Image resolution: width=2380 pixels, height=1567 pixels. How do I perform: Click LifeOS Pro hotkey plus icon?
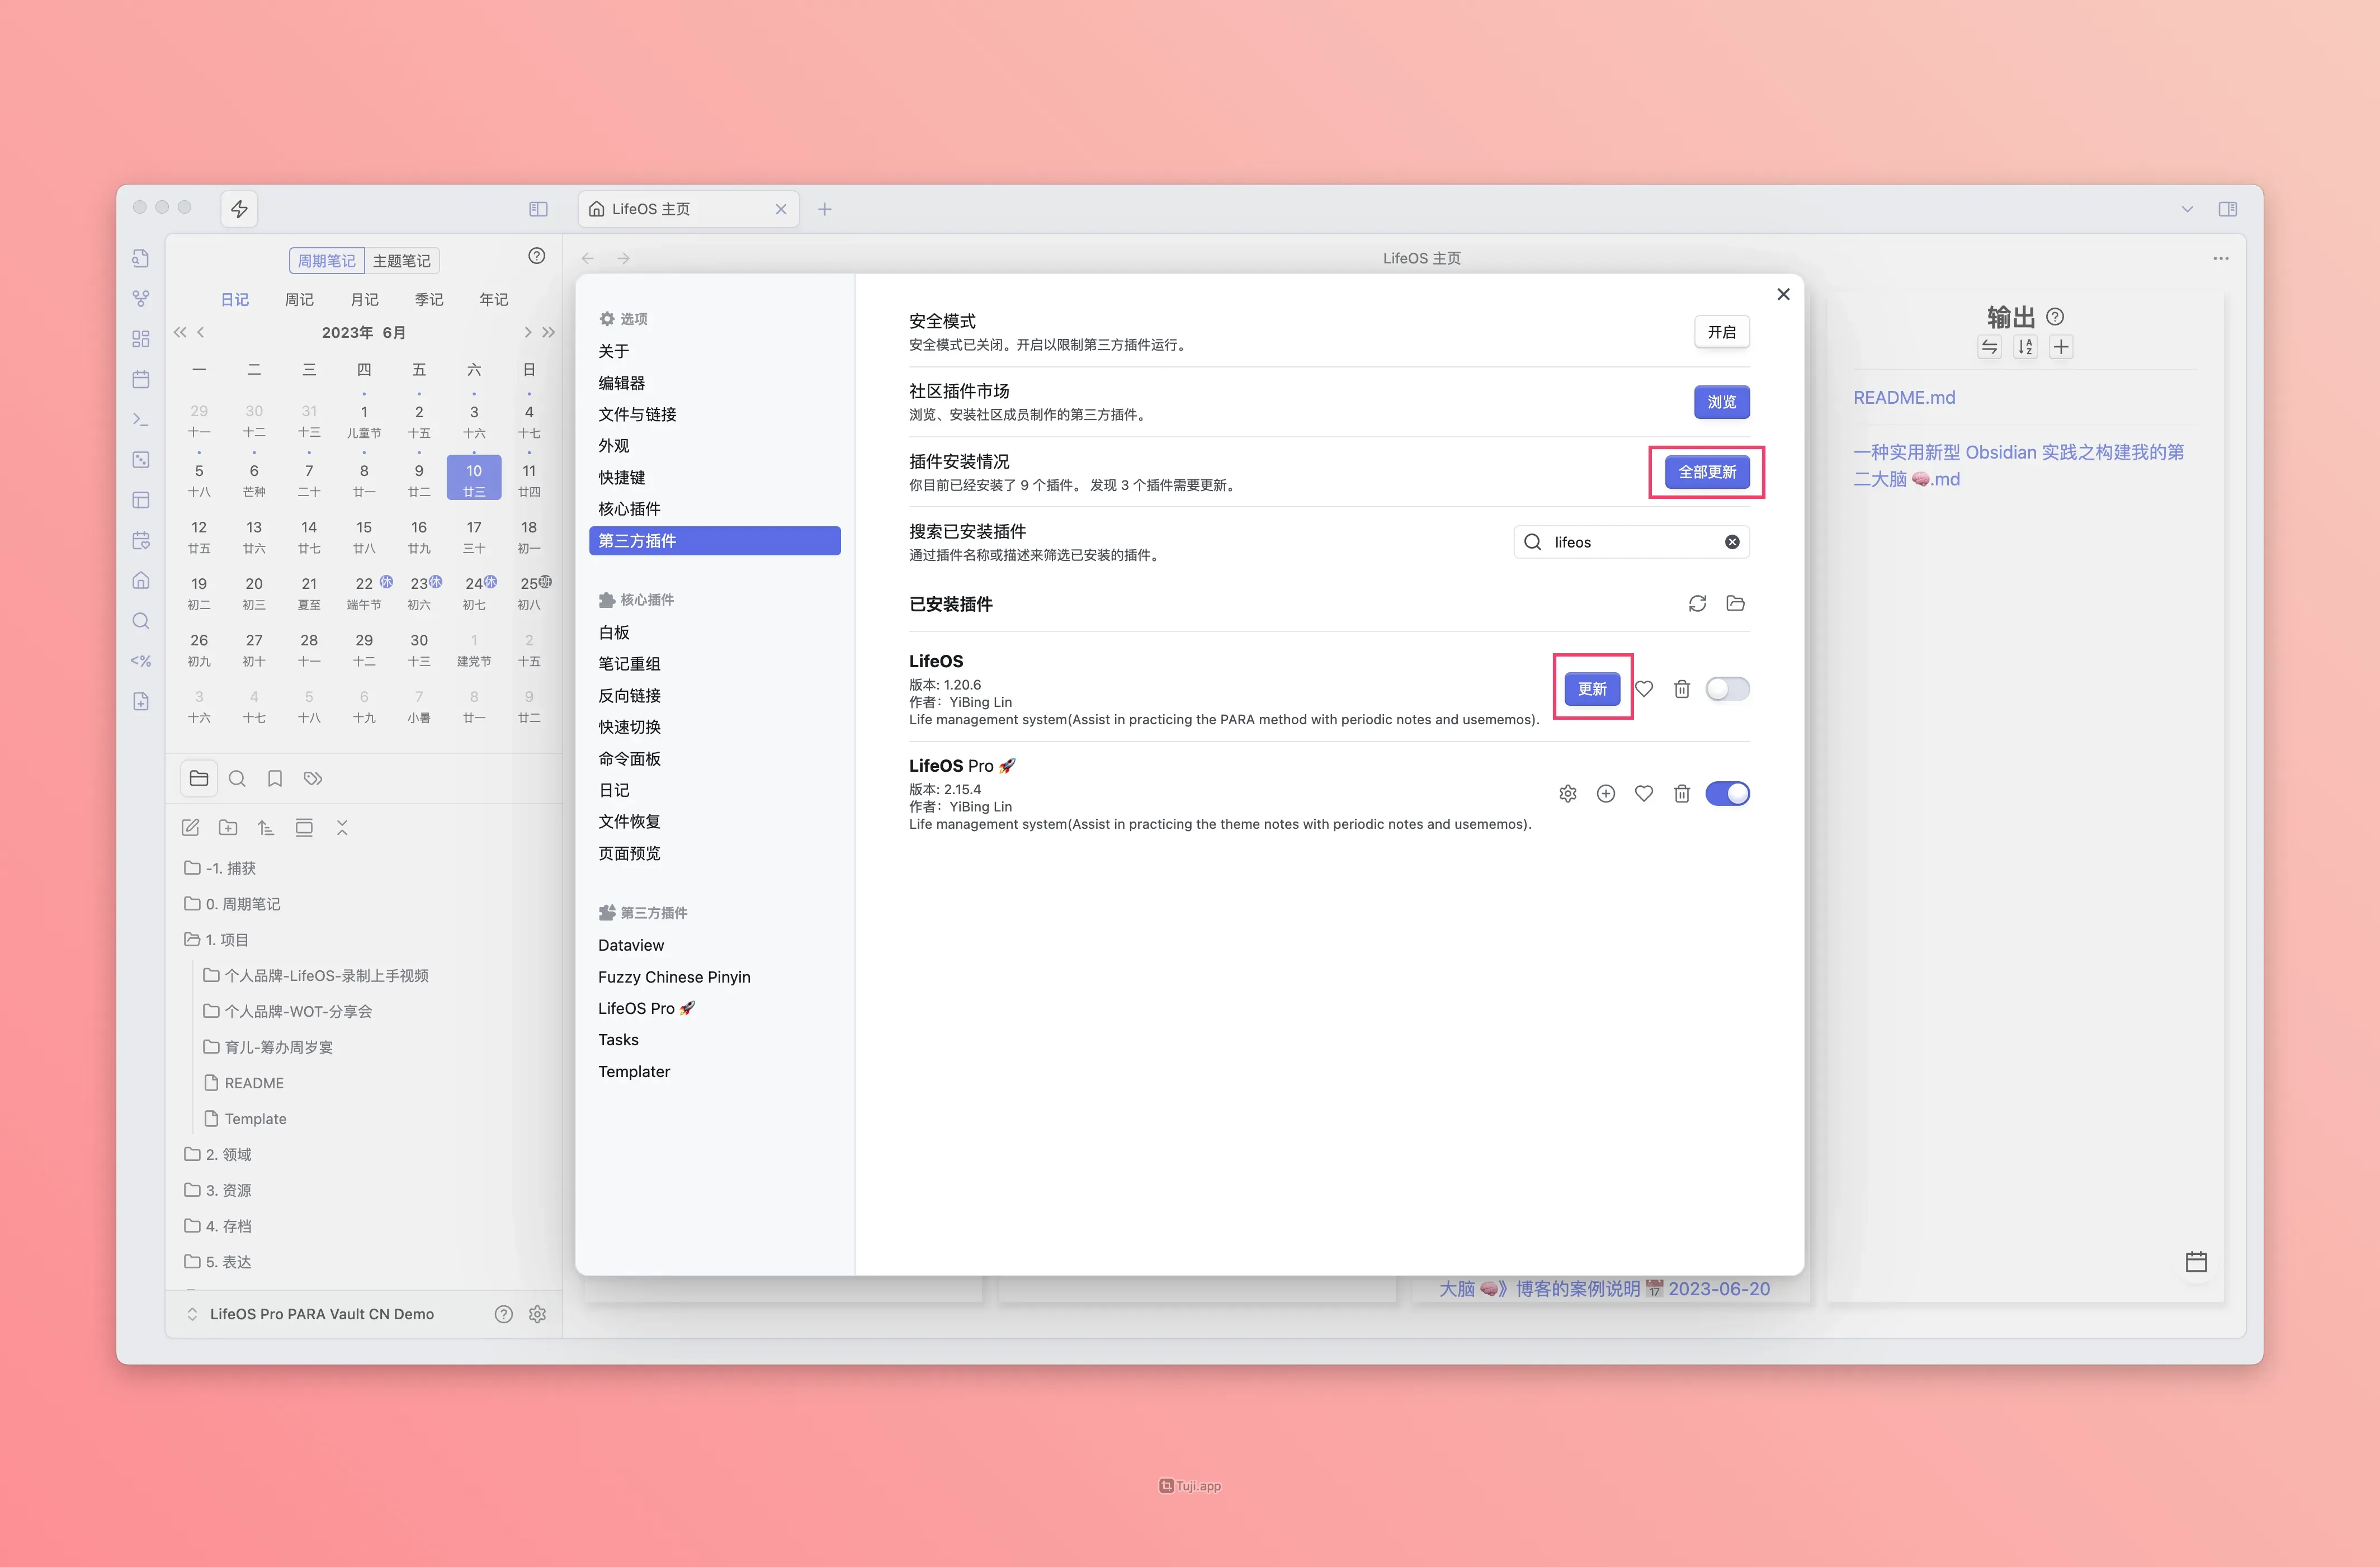coord(1605,793)
